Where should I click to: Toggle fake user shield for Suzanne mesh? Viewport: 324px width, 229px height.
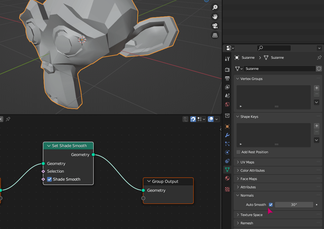tap(319, 69)
